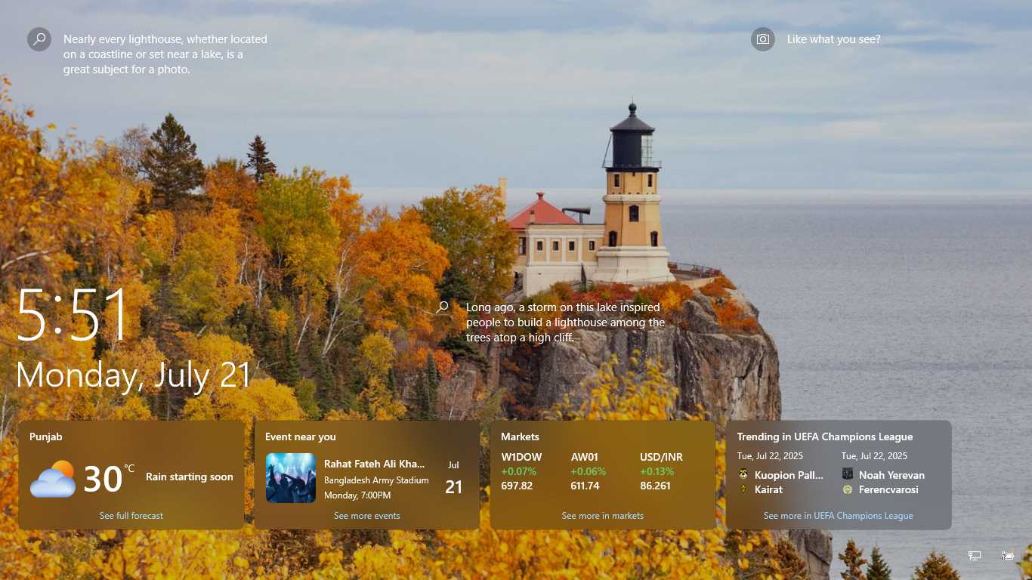Click the 697.82 index value
This screenshot has height=580, width=1032.
(x=517, y=486)
